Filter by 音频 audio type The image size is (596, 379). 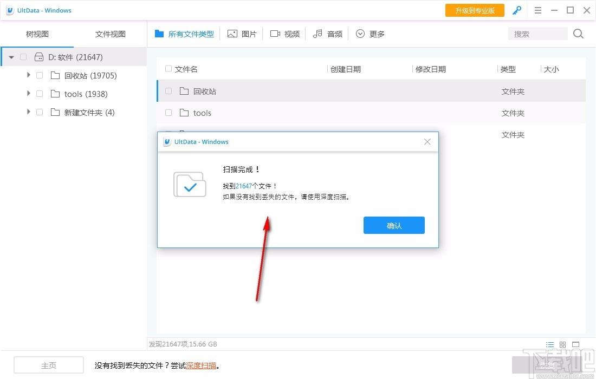[328, 34]
